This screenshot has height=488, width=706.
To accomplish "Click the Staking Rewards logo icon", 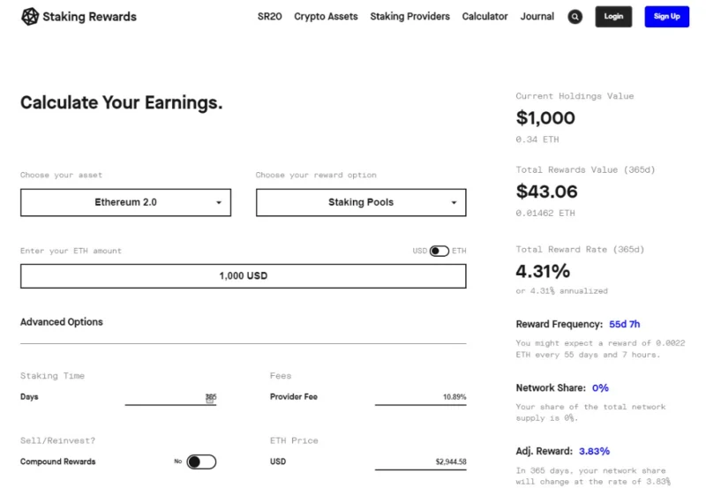I will click(30, 17).
